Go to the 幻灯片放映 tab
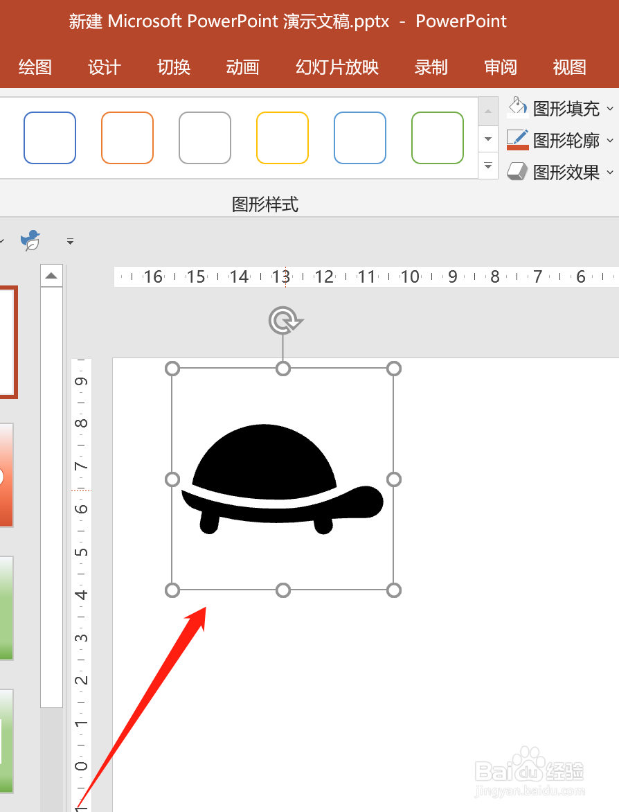The width and height of the screenshot is (619, 812). 337,67
